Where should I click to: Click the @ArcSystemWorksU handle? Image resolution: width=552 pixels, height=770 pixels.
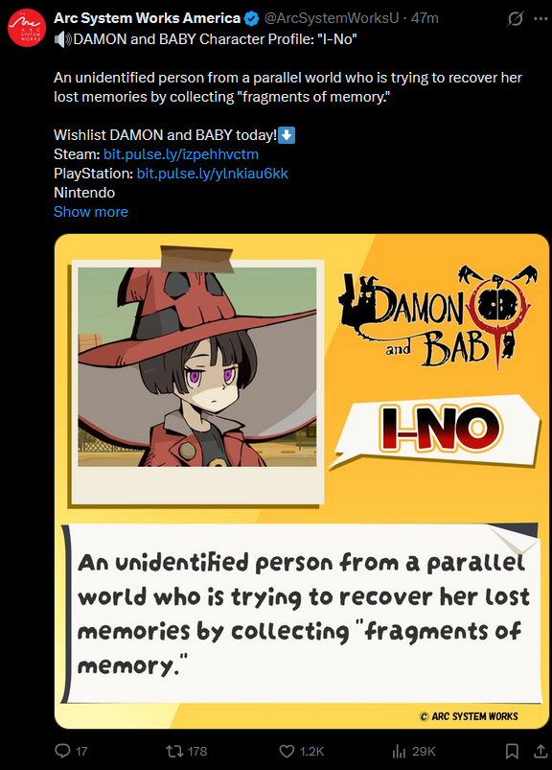pyautogui.click(x=332, y=18)
